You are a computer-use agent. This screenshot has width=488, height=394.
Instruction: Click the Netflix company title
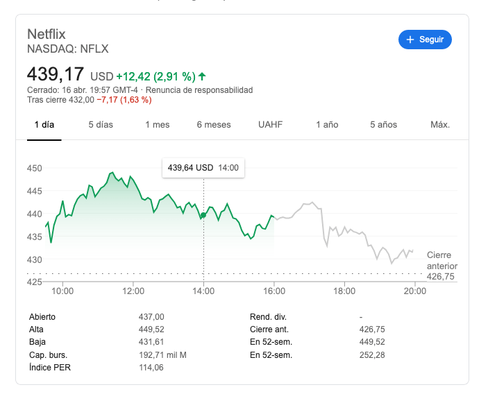pos(47,34)
